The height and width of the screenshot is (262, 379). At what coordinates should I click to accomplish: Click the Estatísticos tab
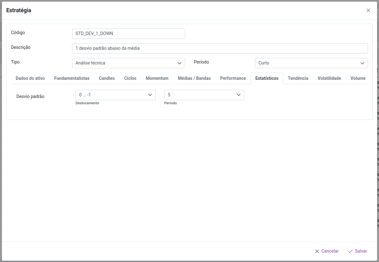[267, 78]
